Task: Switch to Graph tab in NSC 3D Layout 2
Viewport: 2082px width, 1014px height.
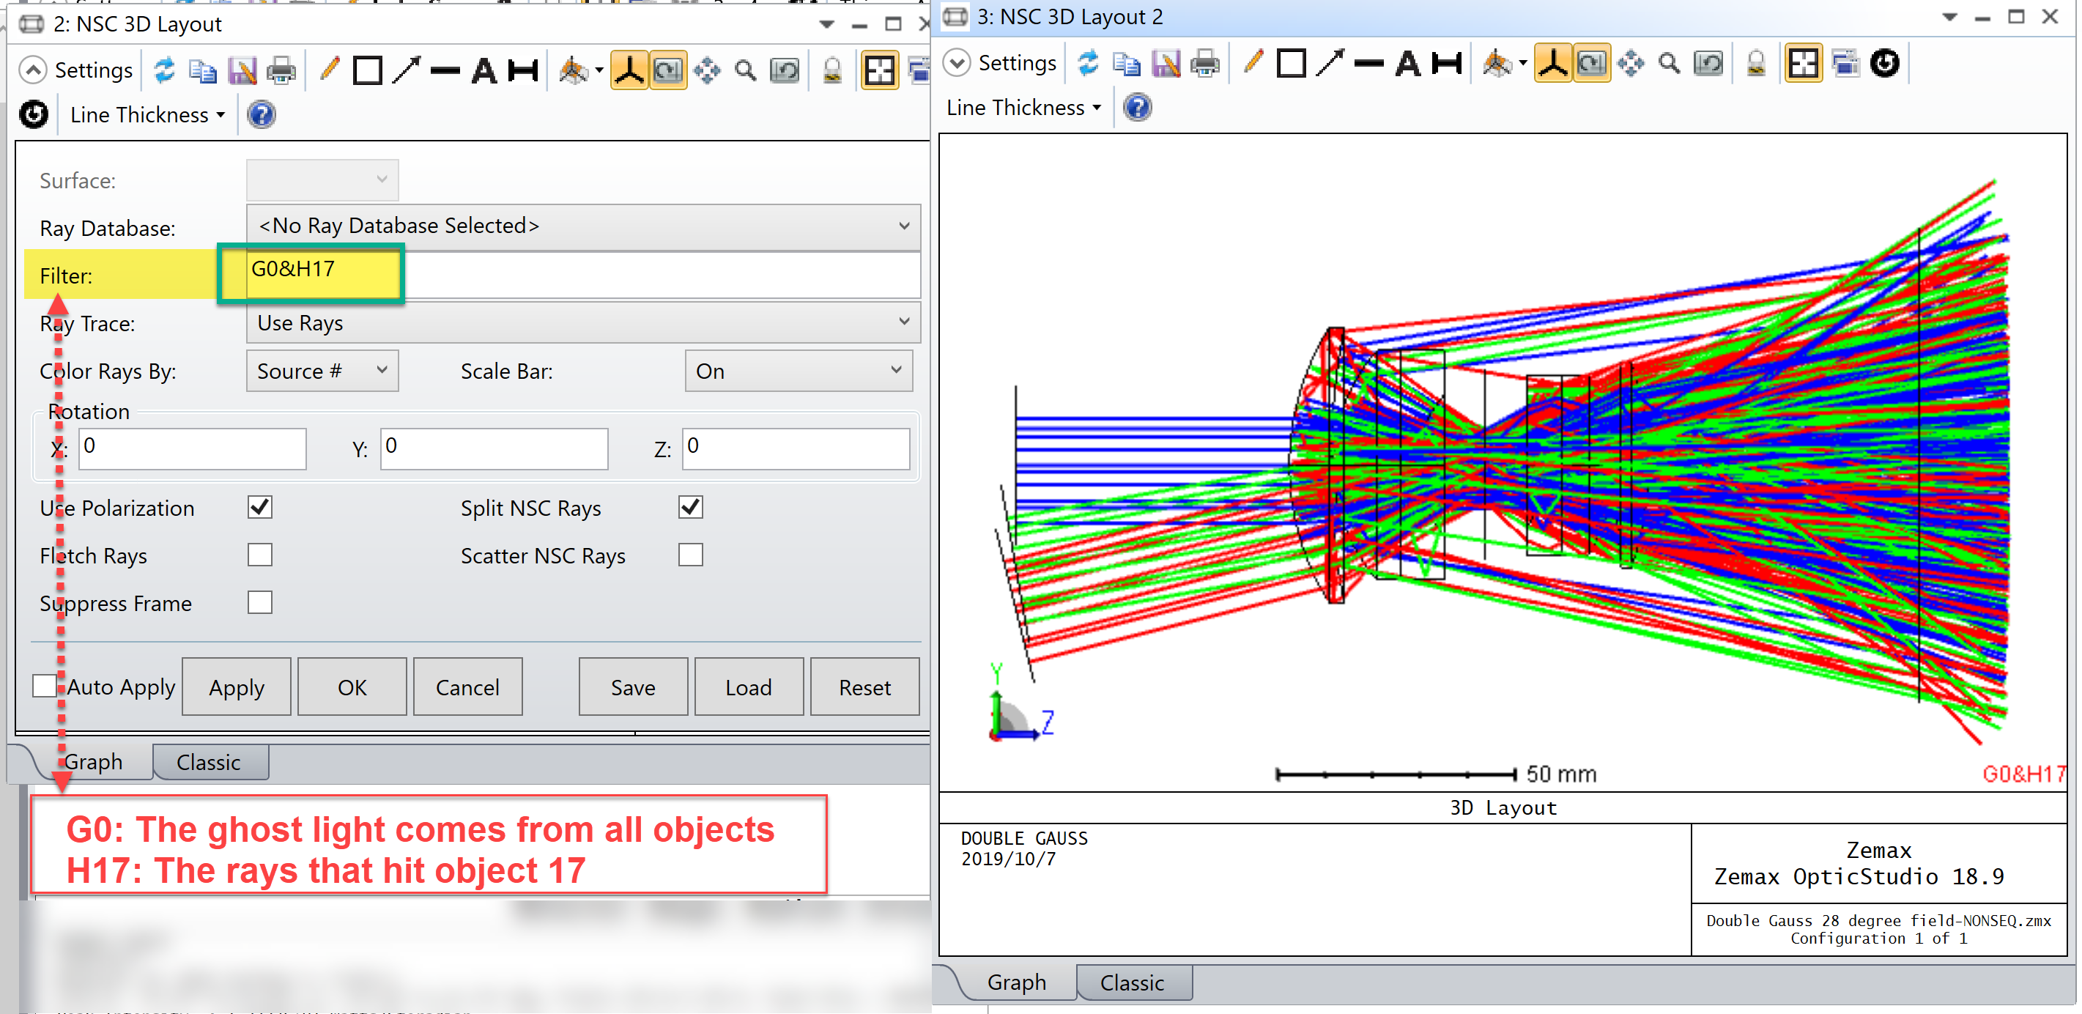Action: [x=1017, y=982]
